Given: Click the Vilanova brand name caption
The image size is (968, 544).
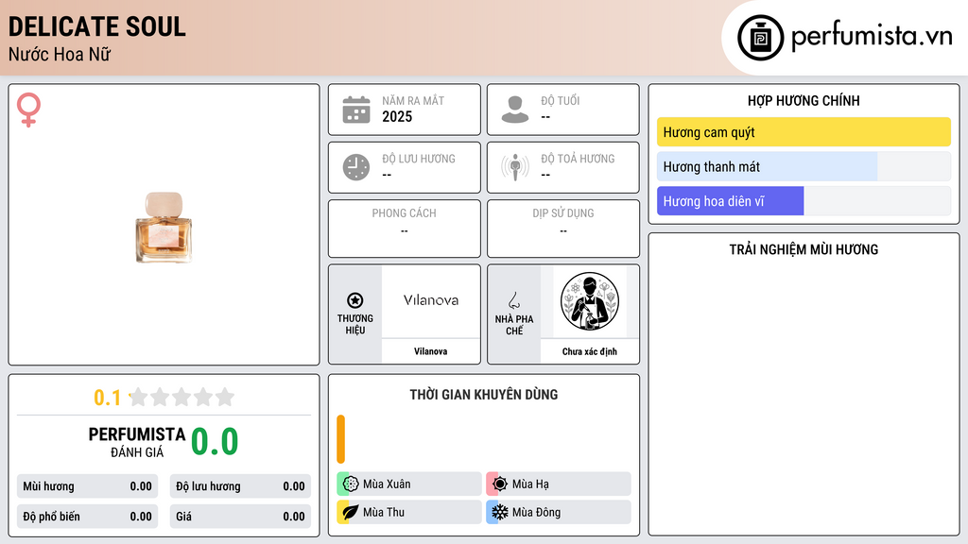Looking at the screenshot, I should pyautogui.click(x=430, y=351).
